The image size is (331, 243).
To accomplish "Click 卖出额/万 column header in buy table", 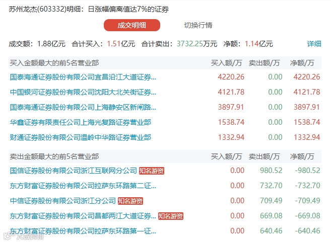I will 264,63.
